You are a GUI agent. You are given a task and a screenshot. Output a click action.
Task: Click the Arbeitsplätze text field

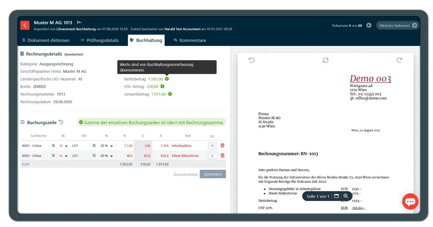tap(189, 146)
